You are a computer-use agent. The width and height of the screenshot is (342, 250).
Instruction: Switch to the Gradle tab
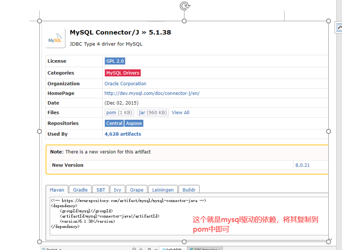(x=80, y=189)
